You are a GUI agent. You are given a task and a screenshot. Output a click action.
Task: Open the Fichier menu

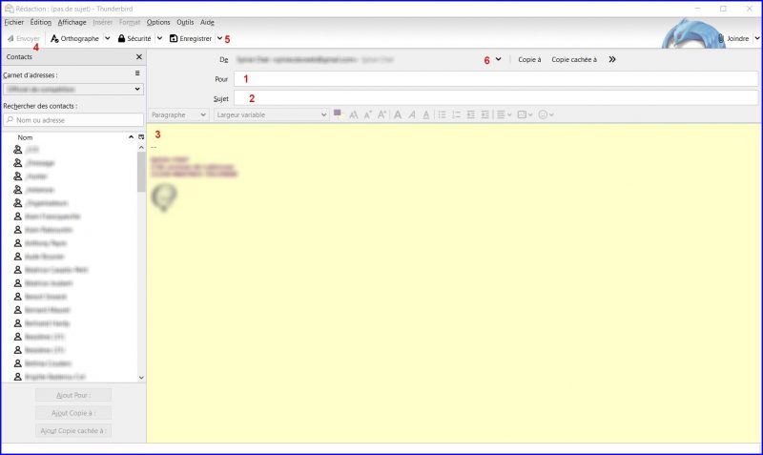pos(13,21)
